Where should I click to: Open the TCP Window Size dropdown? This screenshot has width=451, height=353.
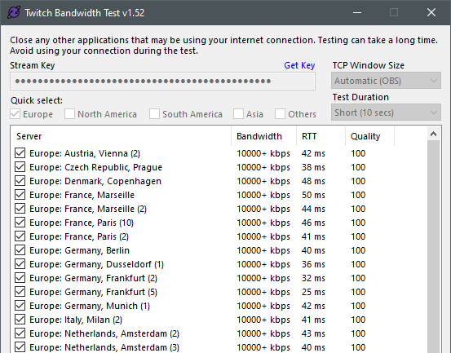[386, 81]
